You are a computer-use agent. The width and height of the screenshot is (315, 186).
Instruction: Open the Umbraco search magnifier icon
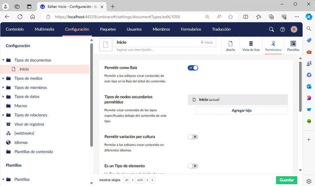tap(271, 29)
